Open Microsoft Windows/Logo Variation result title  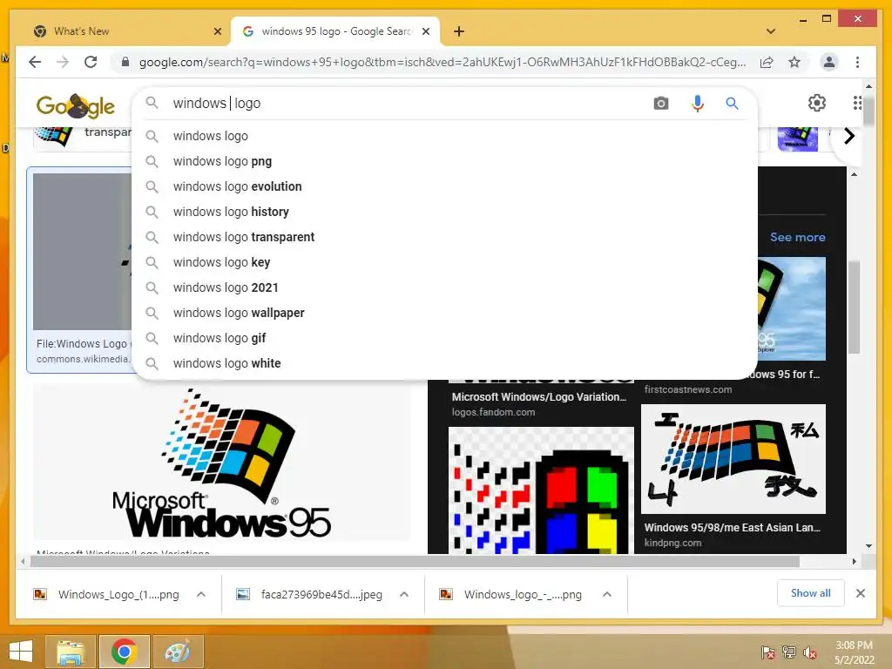click(538, 397)
